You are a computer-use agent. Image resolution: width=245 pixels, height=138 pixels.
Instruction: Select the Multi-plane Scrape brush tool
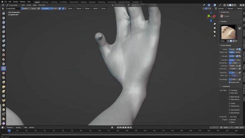click(x=3, y=73)
